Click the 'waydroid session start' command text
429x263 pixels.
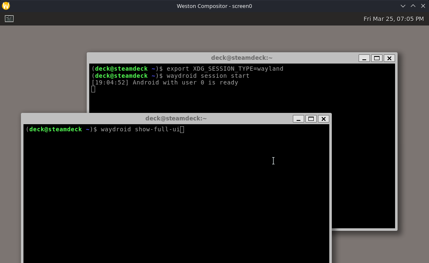208,76
